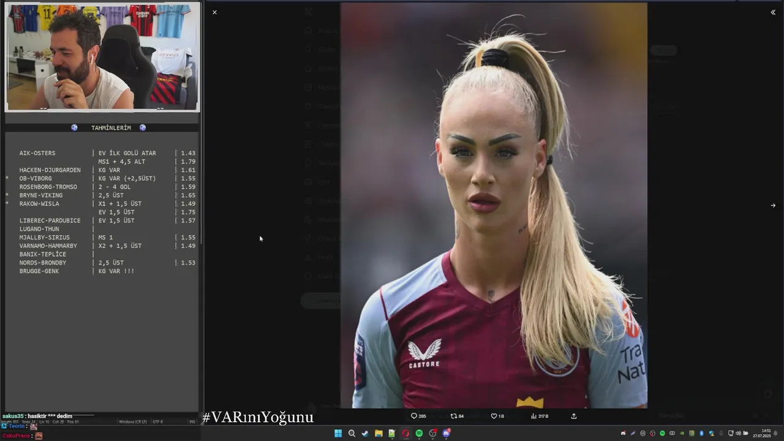Select the OB-VIBORG match text
This screenshot has height=441, width=784.
(36, 178)
